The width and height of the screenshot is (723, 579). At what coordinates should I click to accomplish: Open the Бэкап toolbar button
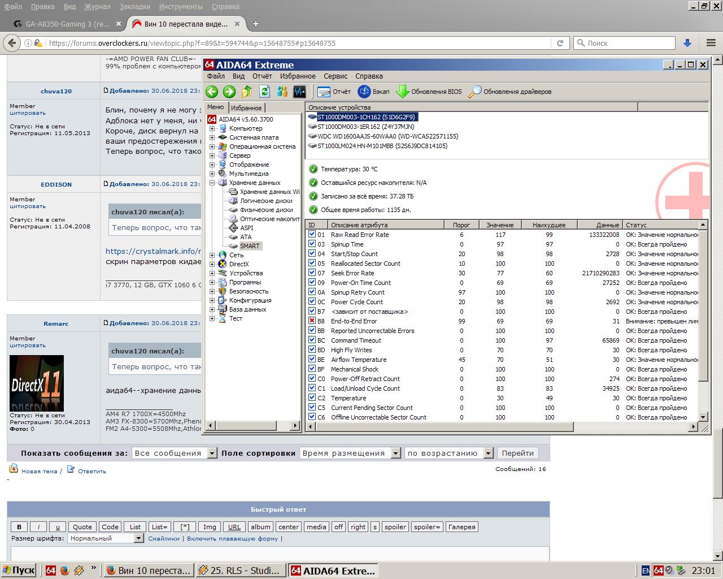[374, 92]
